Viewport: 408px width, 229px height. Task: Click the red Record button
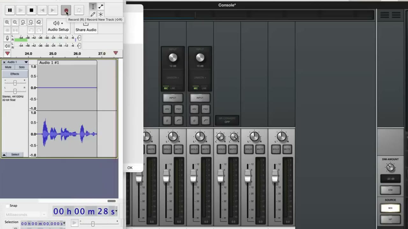click(x=66, y=10)
